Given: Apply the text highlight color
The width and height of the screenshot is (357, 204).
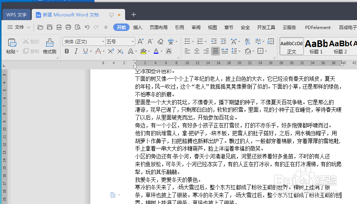Looking at the screenshot, I should coord(143,51).
